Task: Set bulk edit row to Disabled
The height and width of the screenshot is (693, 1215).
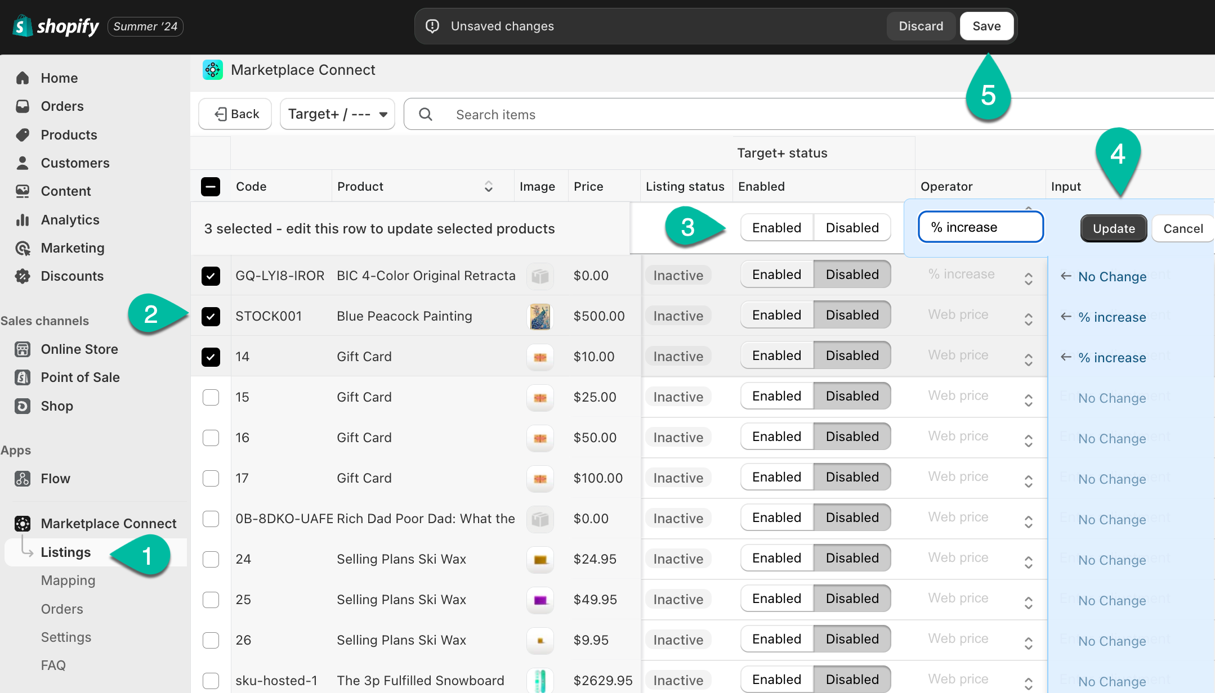Action: [x=852, y=228]
